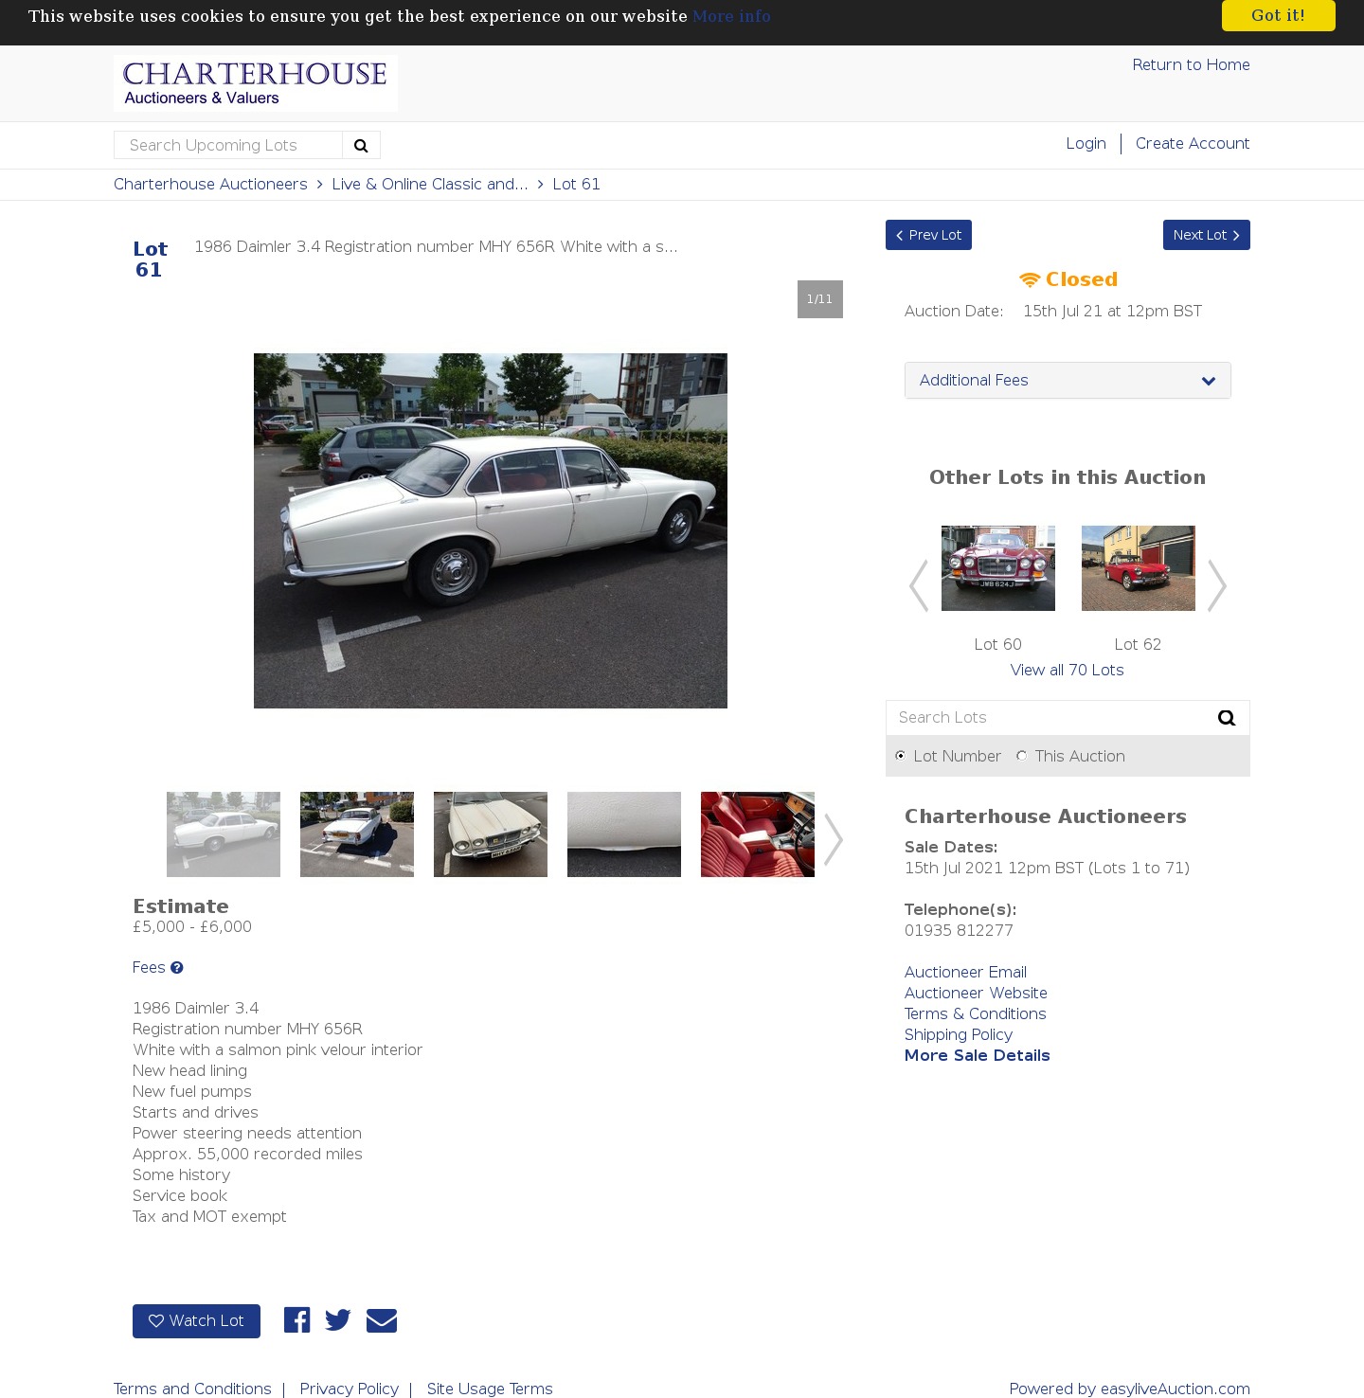
Task: Open the red interior seats thumbnail
Action: [x=757, y=834]
